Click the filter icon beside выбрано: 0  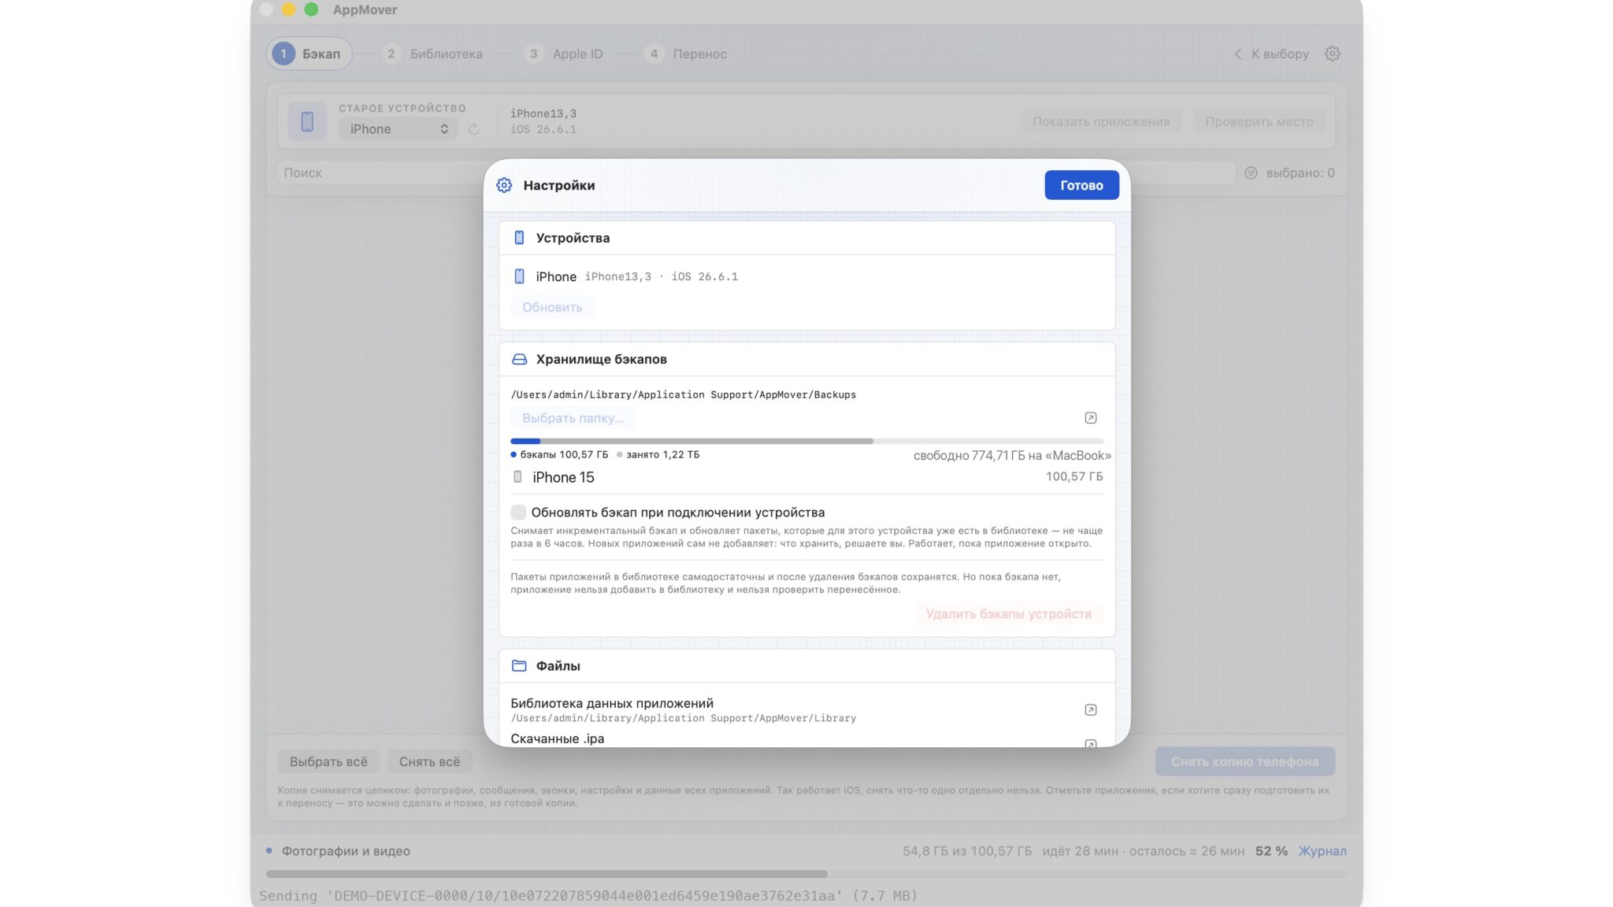tap(1251, 172)
